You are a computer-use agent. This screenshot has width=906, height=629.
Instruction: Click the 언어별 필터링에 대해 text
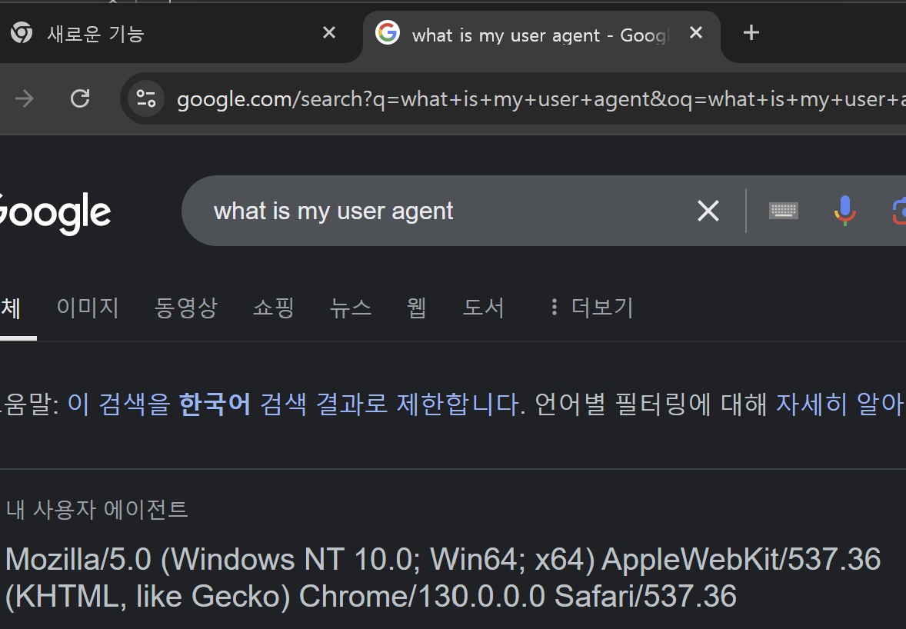(651, 404)
